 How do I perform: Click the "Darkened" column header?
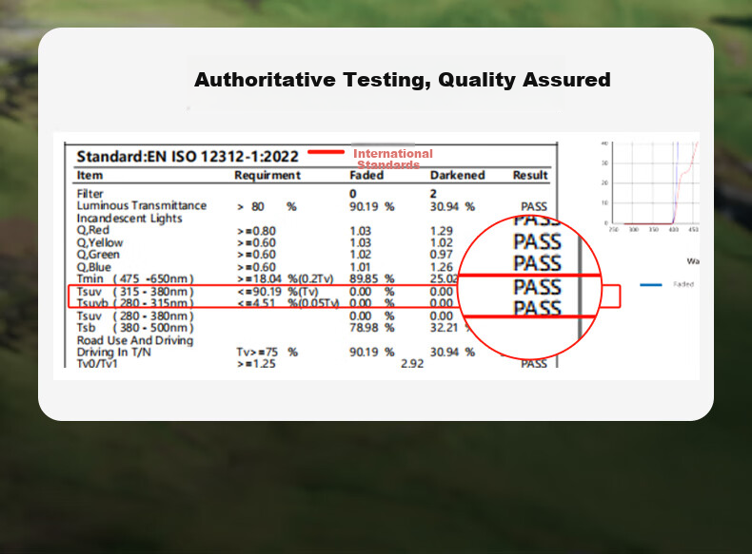pyautogui.click(x=458, y=175)
